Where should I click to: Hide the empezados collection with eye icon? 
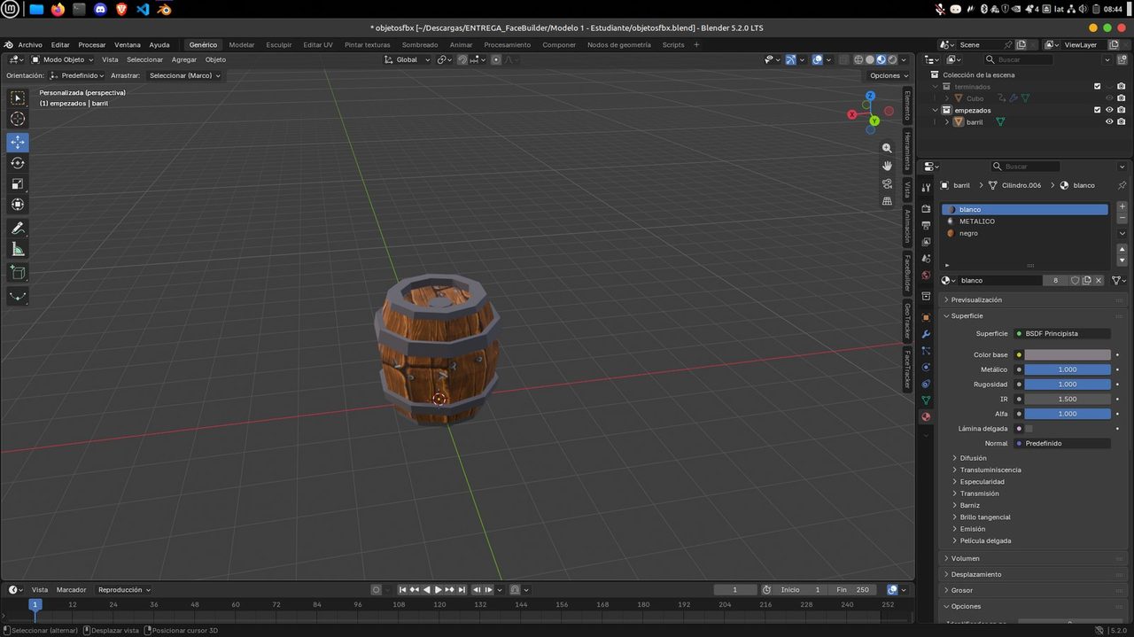[1109, 110]
